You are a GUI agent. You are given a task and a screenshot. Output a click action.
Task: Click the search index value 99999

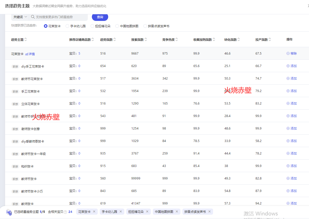(x=136, y=178)
